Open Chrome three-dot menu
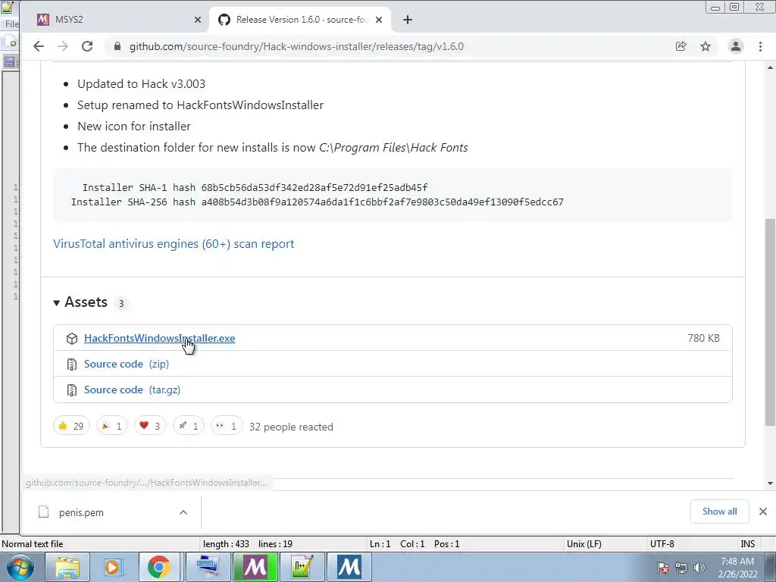 [760, 46]
